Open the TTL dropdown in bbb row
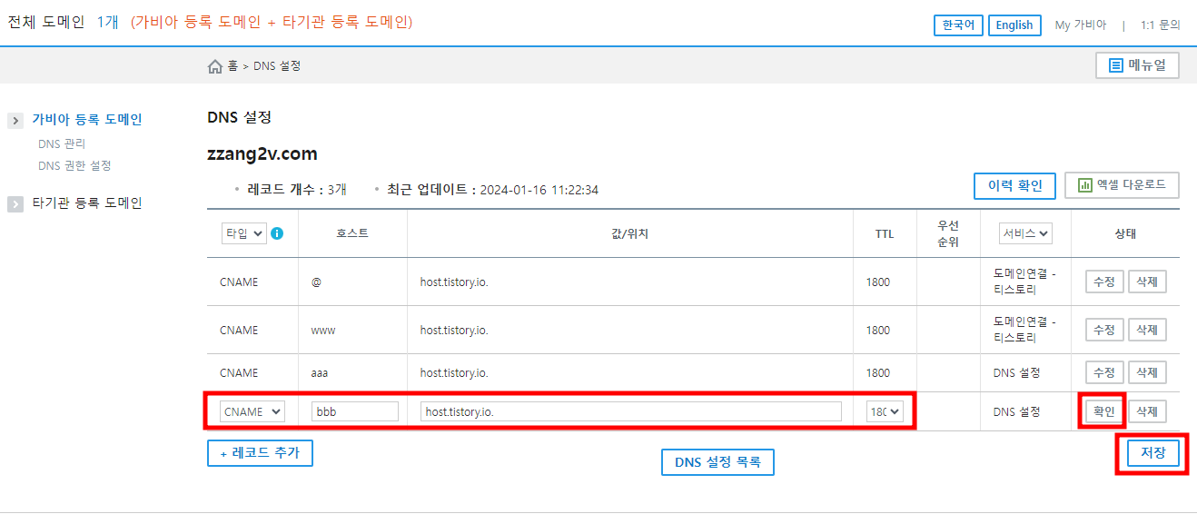1197x524 pixels. tap(885, 411)
